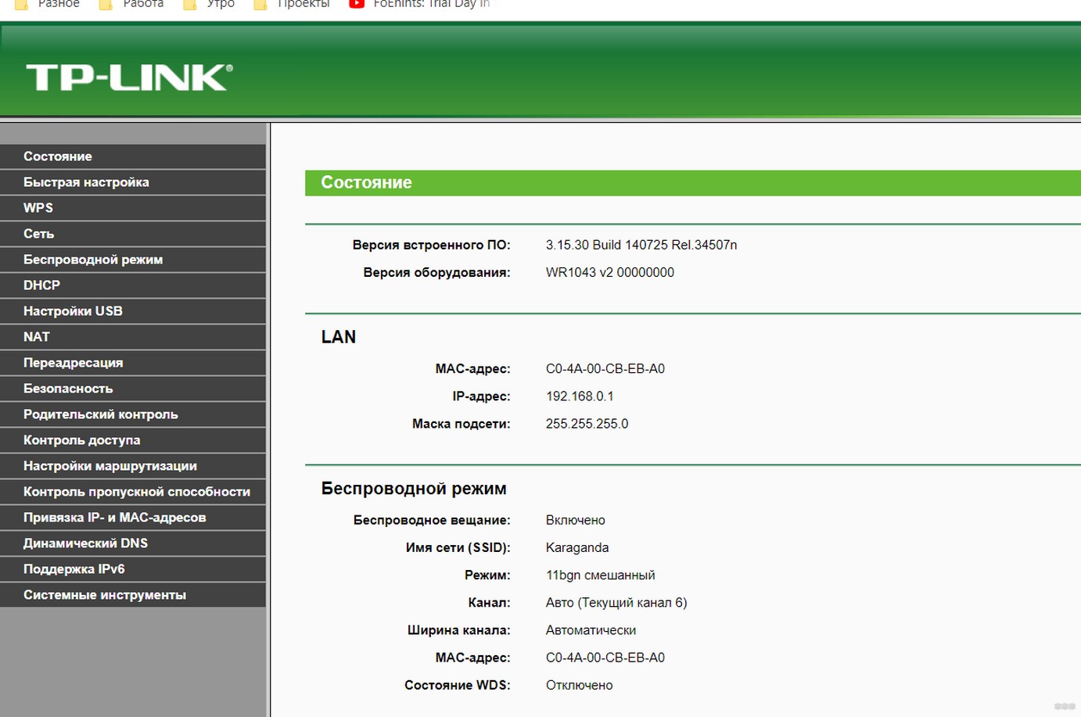The image size is (1081, 717).
Task: Open the FoEhints Trial Day bookmark
Action: point(432,4)
